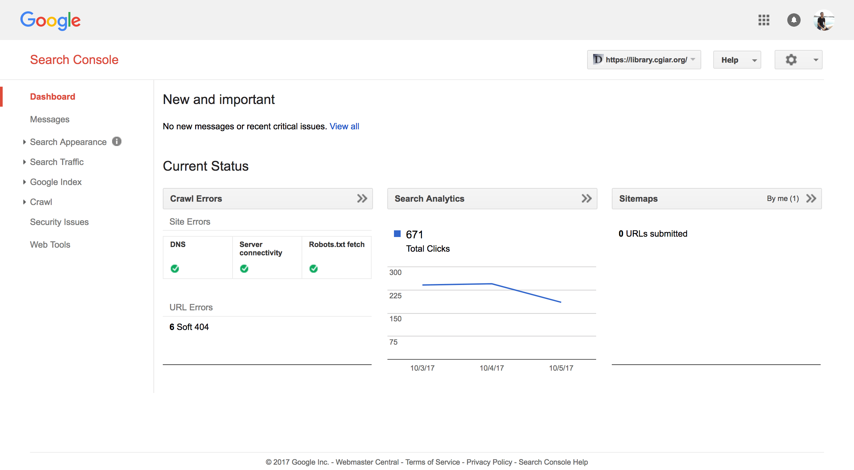Click Search Appearance info icon
Viewport: 854px width, 470px height.
click(117, 141)
